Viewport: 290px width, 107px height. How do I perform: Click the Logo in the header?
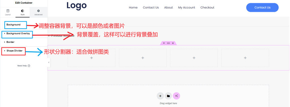point(76,6)
